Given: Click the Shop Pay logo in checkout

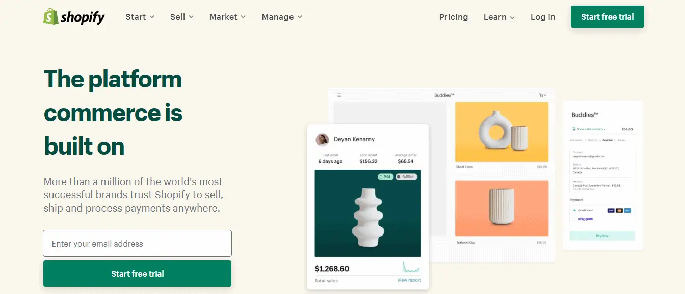Looking at the screenshot, I should point(585,219).
